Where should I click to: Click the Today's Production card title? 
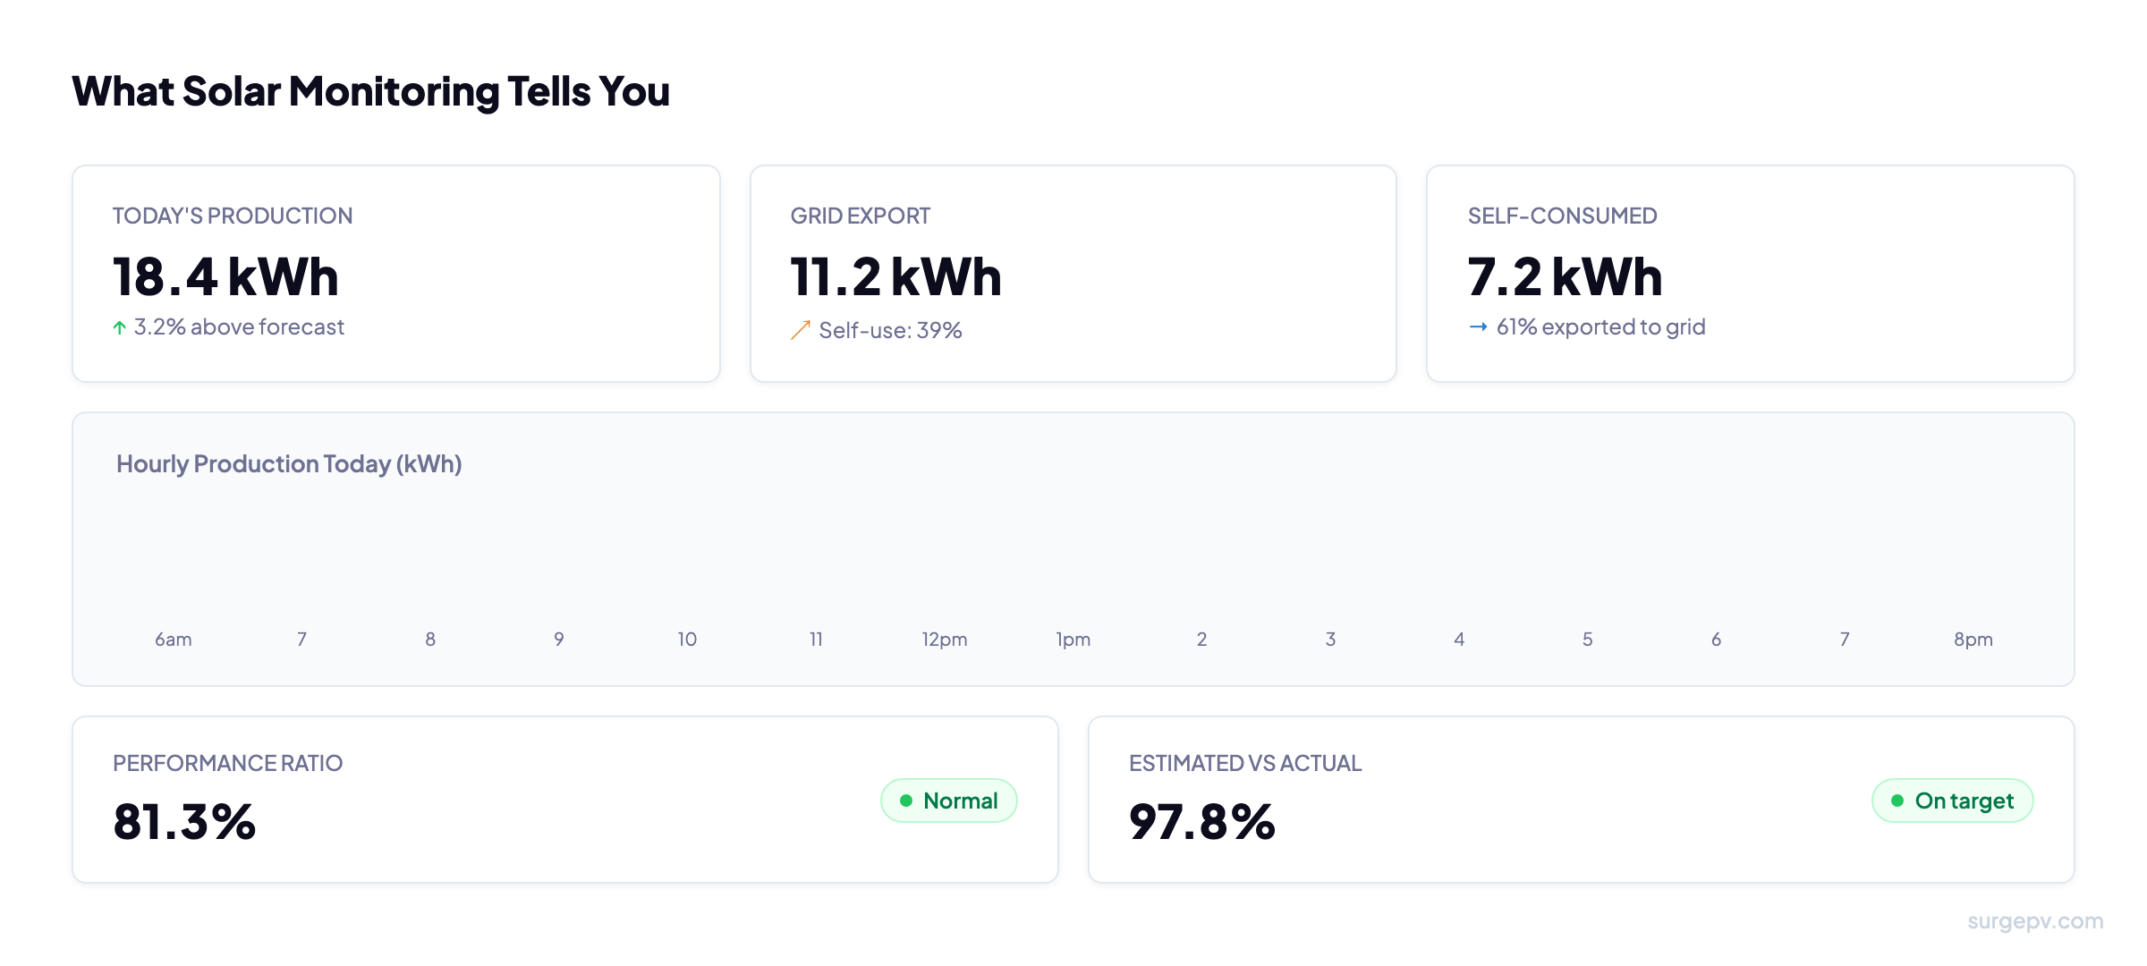point(232,215)
